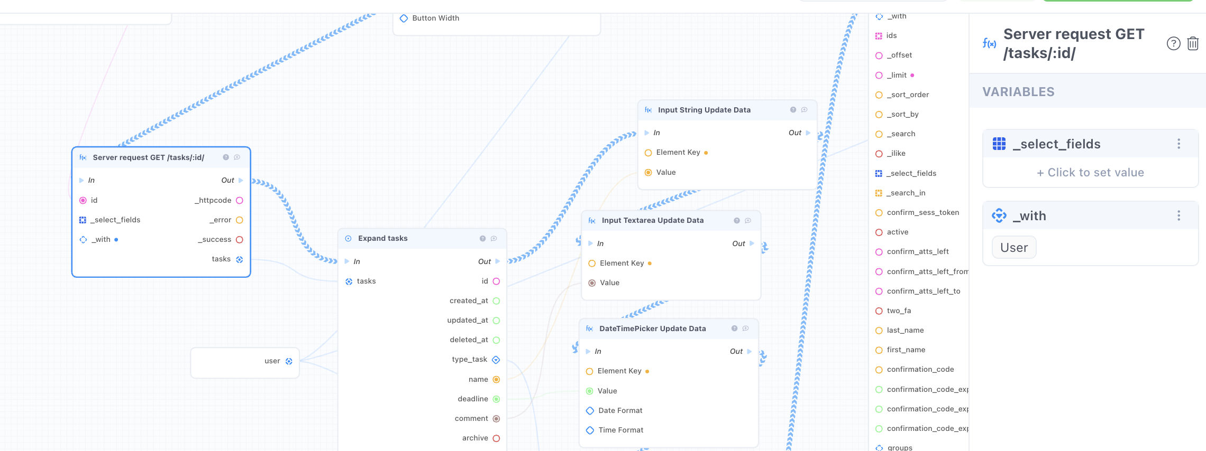Click the VARIABLES section header
Image resolution: width=1206 pixels, height=451 pixels.
(x=1018, y=92)
